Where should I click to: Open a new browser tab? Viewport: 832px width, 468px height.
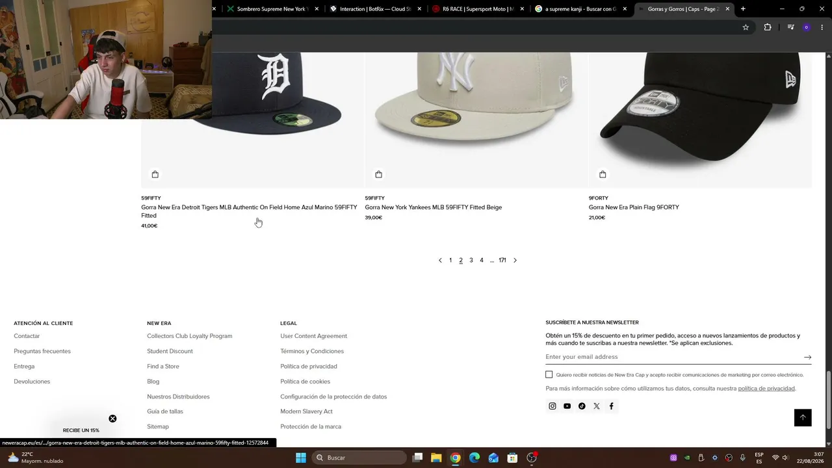743,9
